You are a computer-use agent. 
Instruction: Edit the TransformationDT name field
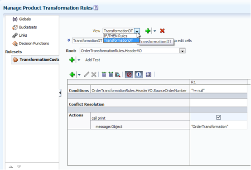click(x=87, y=41)
